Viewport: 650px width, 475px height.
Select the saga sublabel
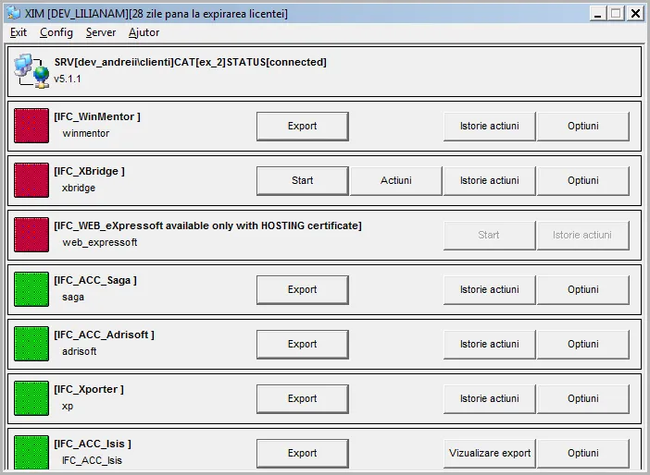coord(73,297)
